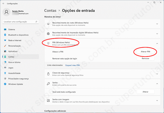Click the Remover button

145,58
